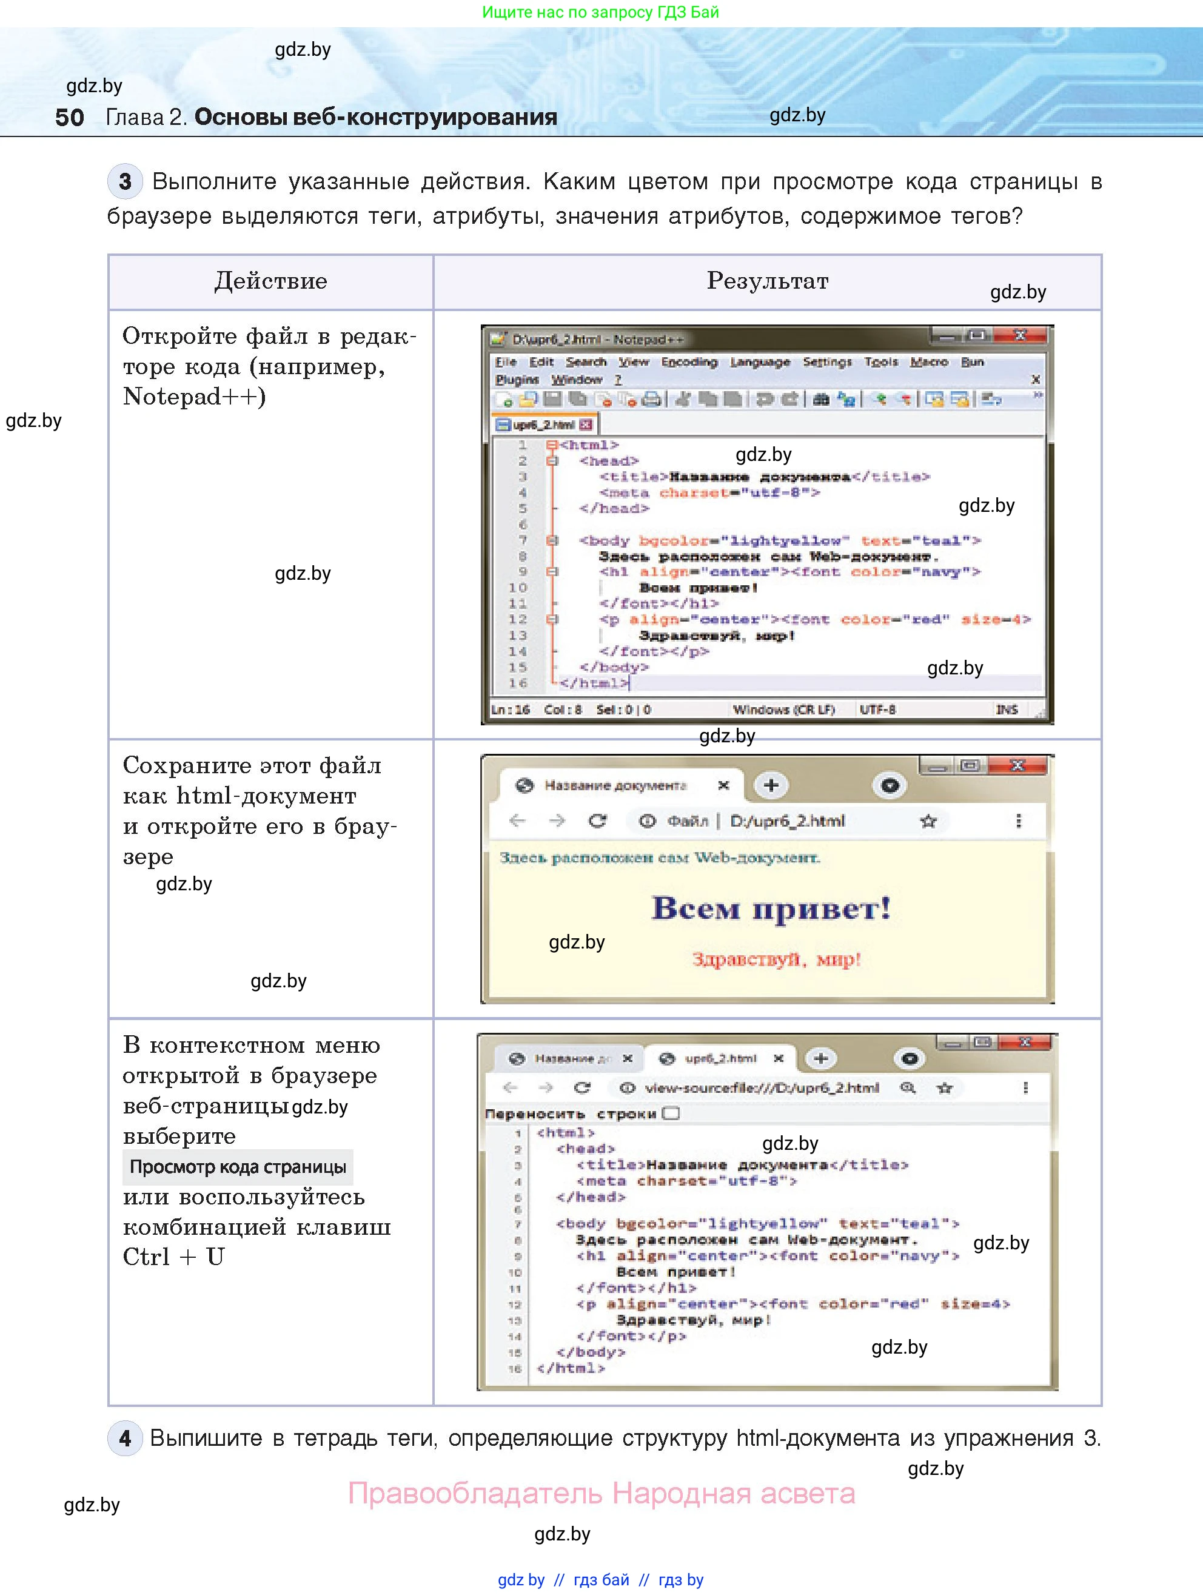The image size is (1203, 1595).
Task: Click the Find binoculars icon in Notepad++
Action: [x=820, y=400]
